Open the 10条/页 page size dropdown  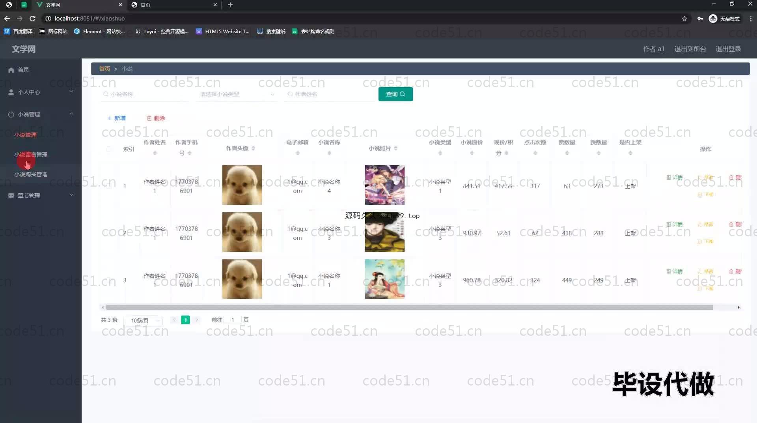(x=143, y=320)
